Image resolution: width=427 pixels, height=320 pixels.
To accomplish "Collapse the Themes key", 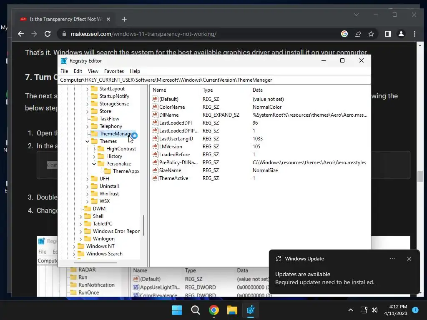I will coord(87,141).
